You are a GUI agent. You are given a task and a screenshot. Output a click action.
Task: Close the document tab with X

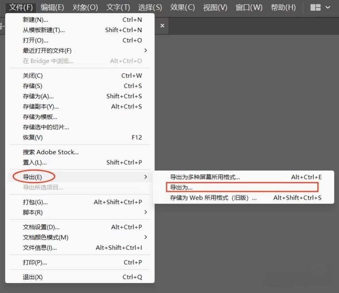pyautogui.click(x=162, y=25)
